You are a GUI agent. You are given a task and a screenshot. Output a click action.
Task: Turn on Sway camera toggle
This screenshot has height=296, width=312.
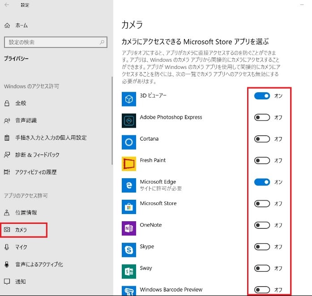262,268
